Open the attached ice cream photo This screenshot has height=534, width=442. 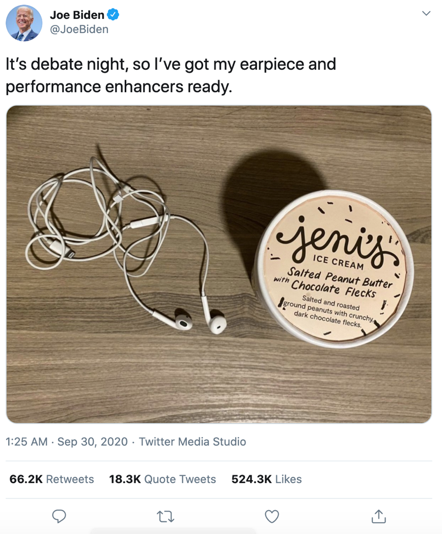(219, 264)
